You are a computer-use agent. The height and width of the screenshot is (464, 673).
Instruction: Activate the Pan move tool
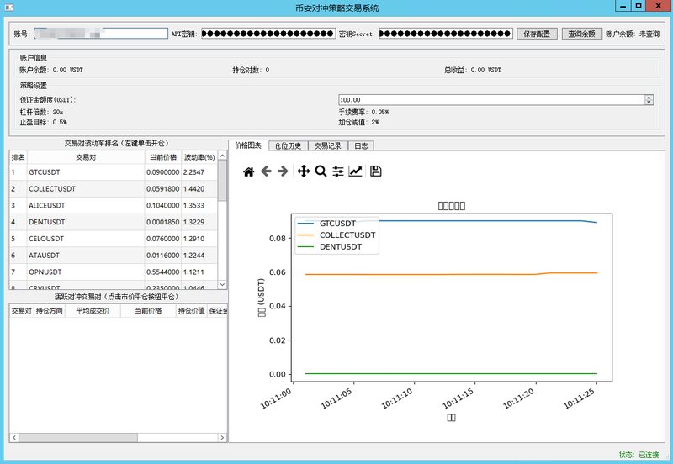304,171
